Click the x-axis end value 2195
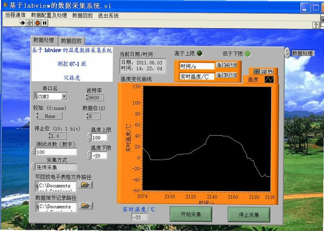 pyautogui.click(x=270, y=197)
